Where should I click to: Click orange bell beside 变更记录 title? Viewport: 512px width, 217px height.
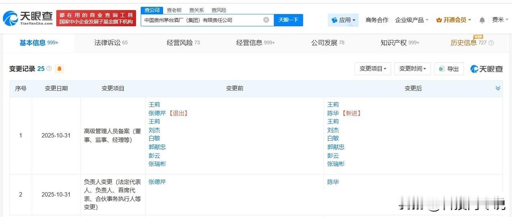(x=59, y=69)
